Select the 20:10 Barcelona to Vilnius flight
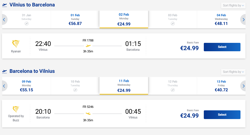250x135 pixels. 222,115
